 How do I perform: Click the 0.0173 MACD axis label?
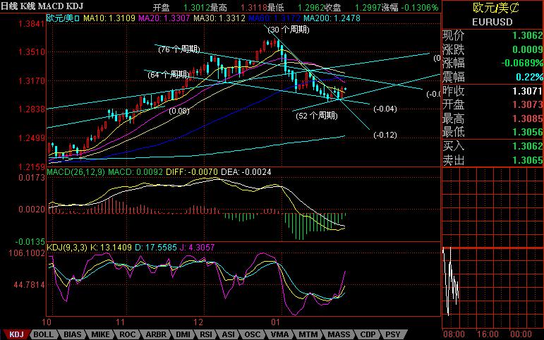point(32,178)
